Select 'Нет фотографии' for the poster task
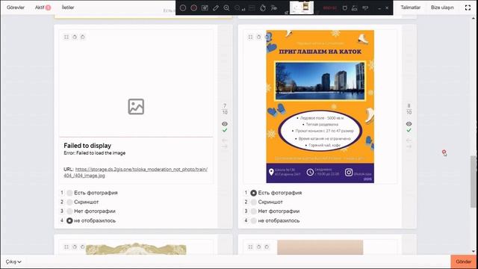478x269 pixels. click(x=254, y=211)
